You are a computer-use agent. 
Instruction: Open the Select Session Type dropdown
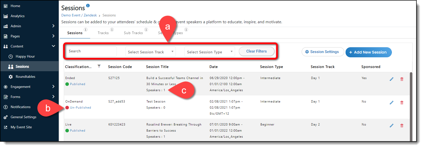coord(209,52)
